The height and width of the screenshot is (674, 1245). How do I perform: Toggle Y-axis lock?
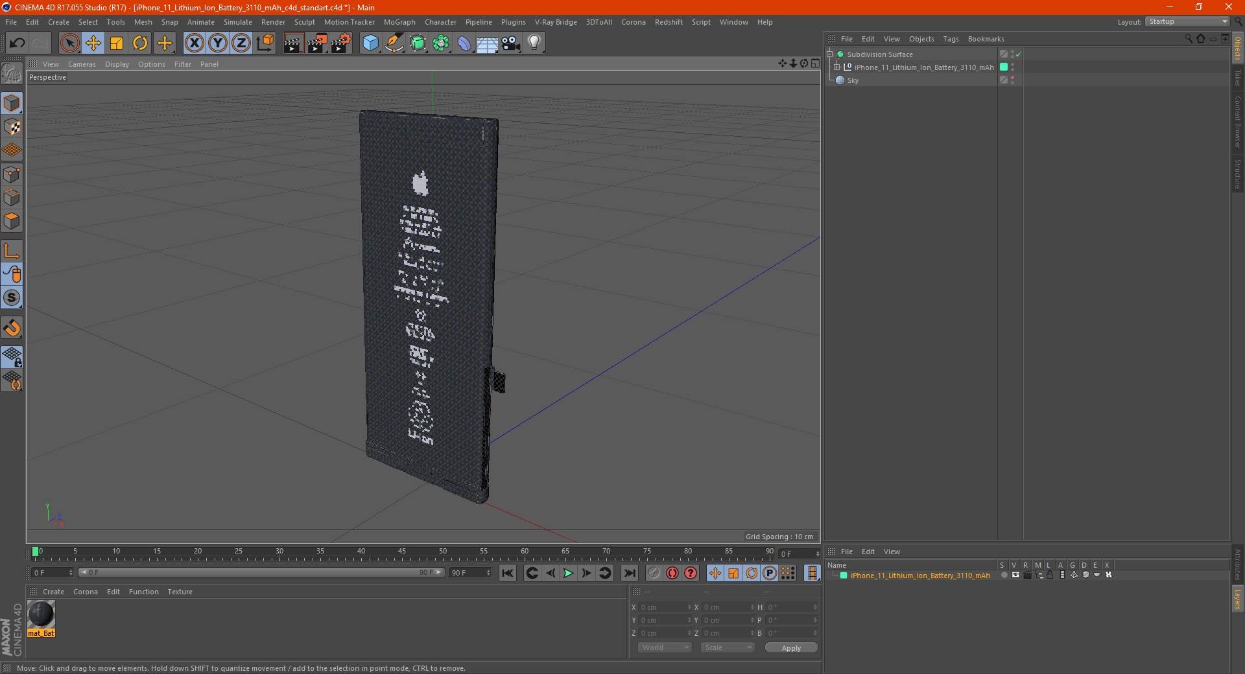[x=218, y=43]
